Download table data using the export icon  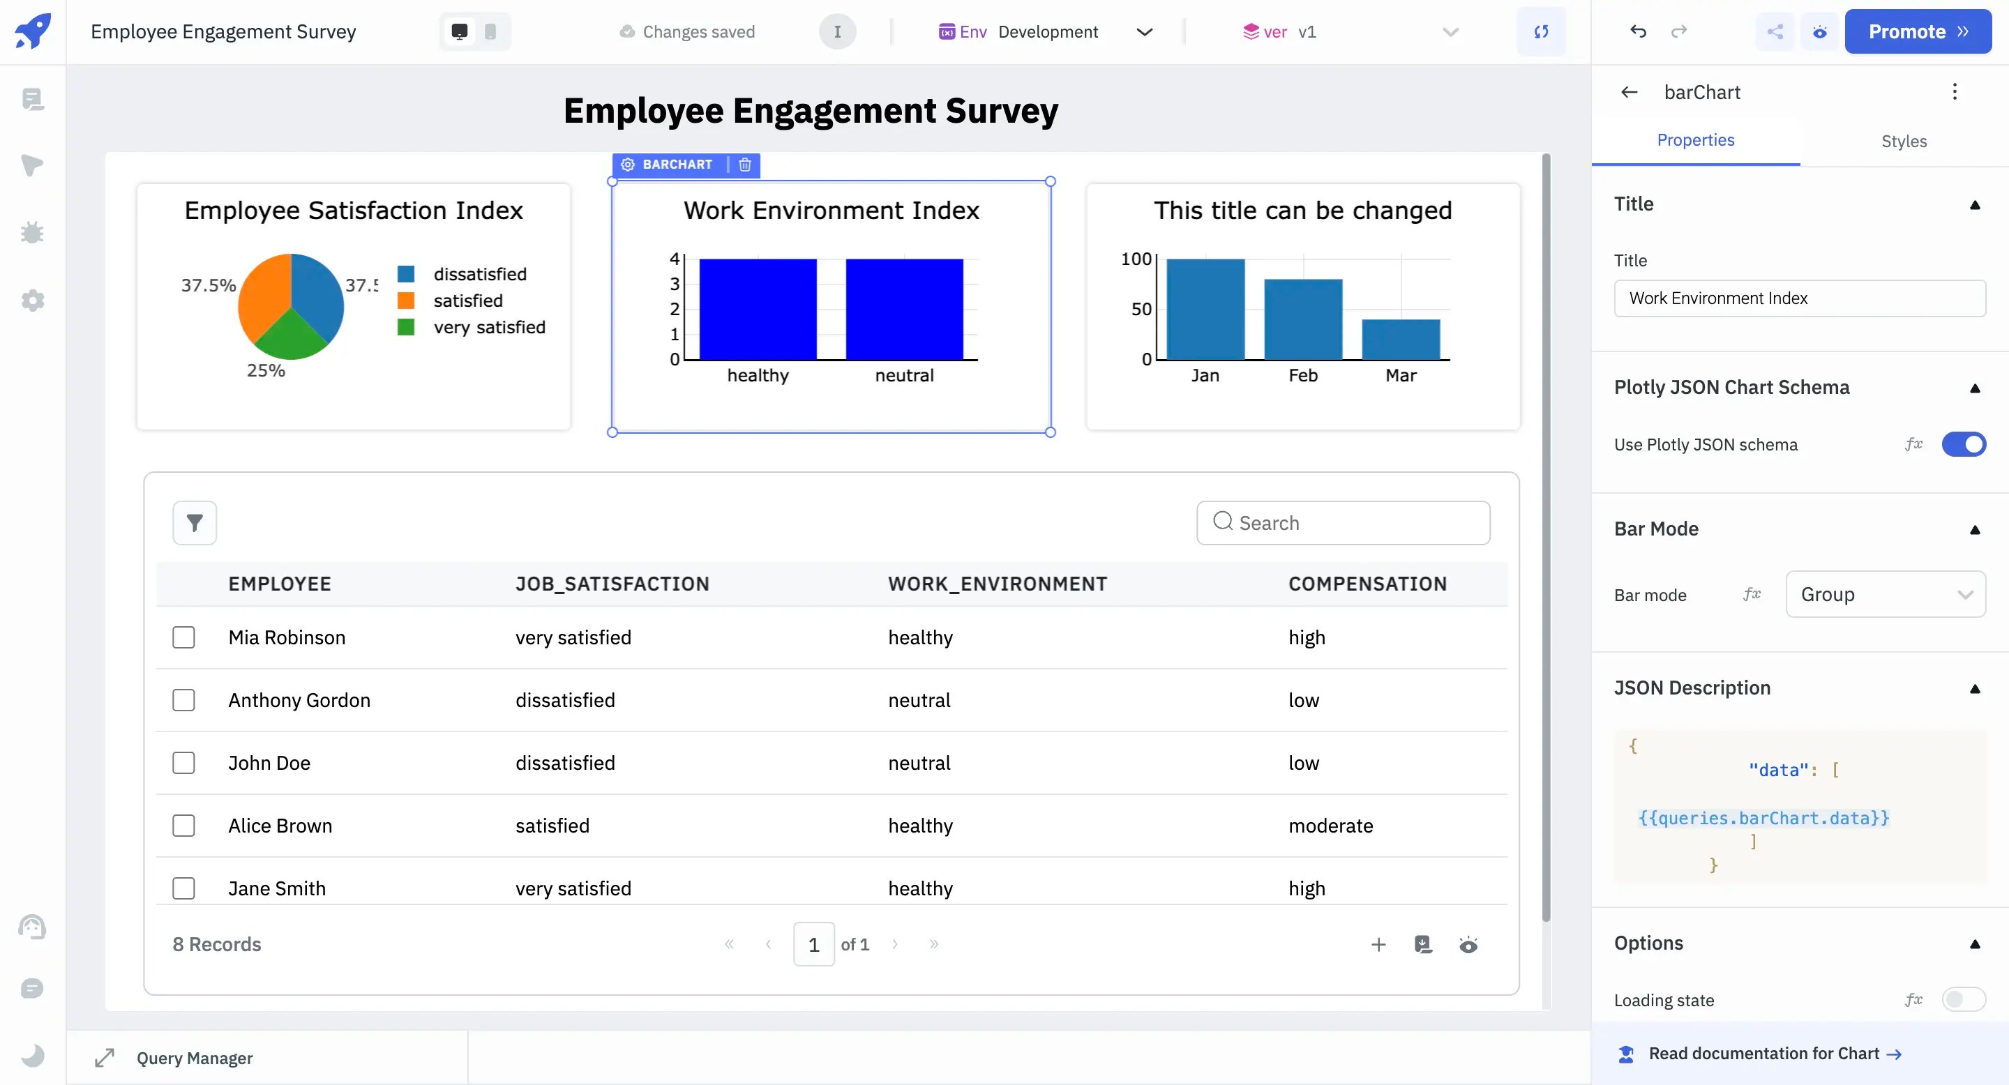tap(1424, 944)
